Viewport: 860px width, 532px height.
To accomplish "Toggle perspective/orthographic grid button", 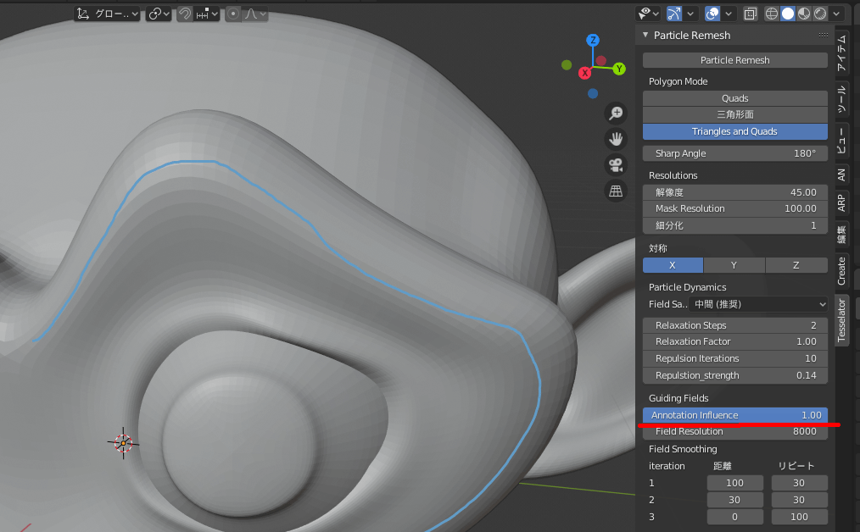I will [616, 191].
